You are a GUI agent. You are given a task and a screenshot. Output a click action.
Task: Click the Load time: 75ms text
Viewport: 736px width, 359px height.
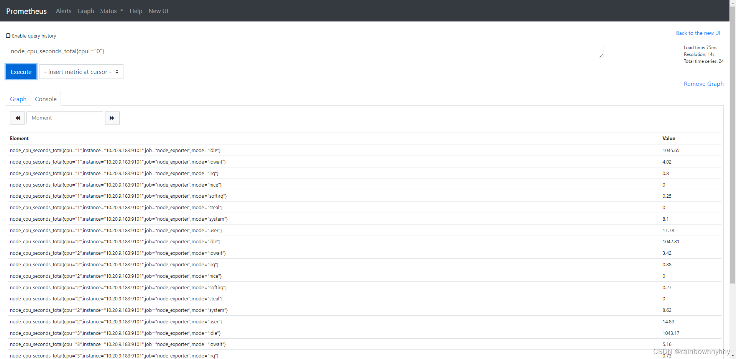click(700, 48)
